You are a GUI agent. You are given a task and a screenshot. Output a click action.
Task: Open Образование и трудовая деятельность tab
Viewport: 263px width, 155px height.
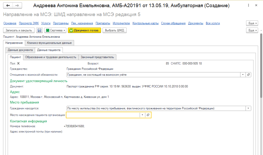(51, 57)
